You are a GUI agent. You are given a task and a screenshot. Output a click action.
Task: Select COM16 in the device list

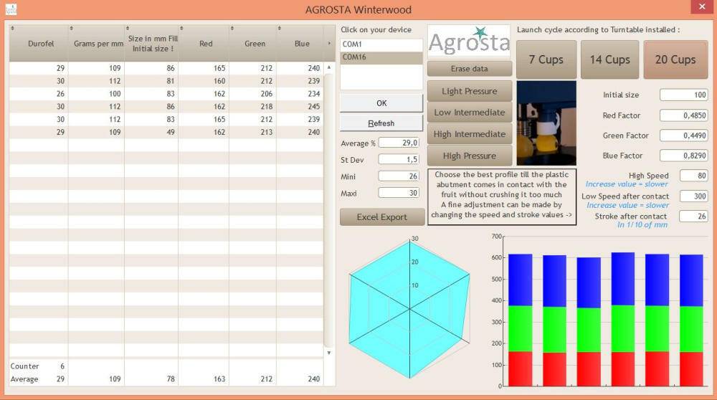[x=381, y=57]
